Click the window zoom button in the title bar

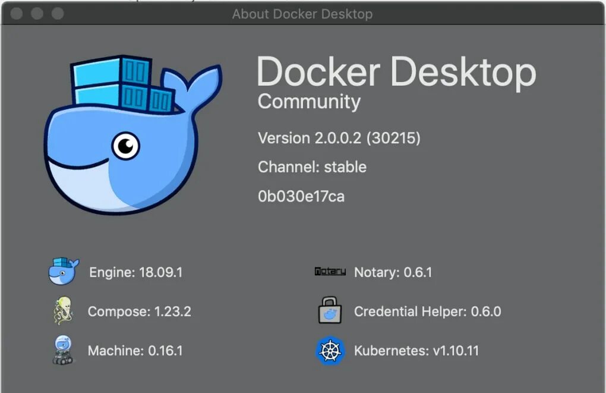(58, 14)
